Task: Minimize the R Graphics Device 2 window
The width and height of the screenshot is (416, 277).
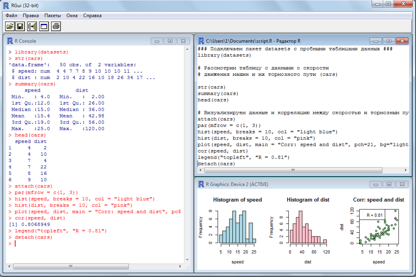Action: pos(376,184)
